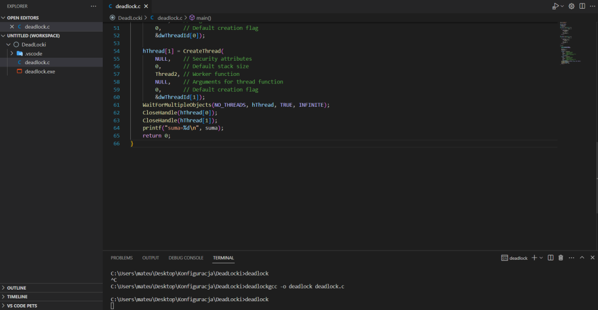
Task: Split the editor to the right
Action: point(582,6)
